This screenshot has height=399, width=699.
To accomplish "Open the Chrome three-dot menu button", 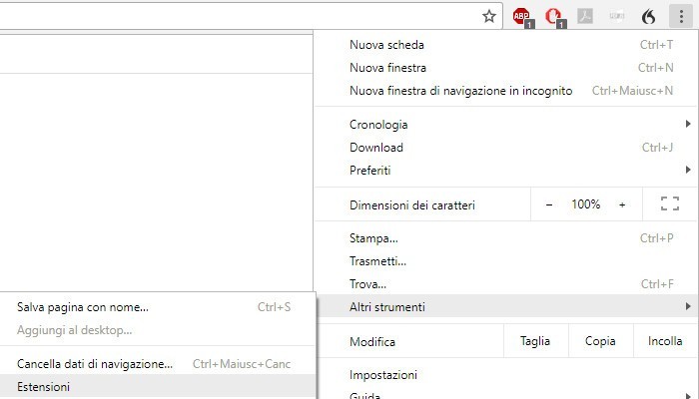I will [x=681, y=17].
